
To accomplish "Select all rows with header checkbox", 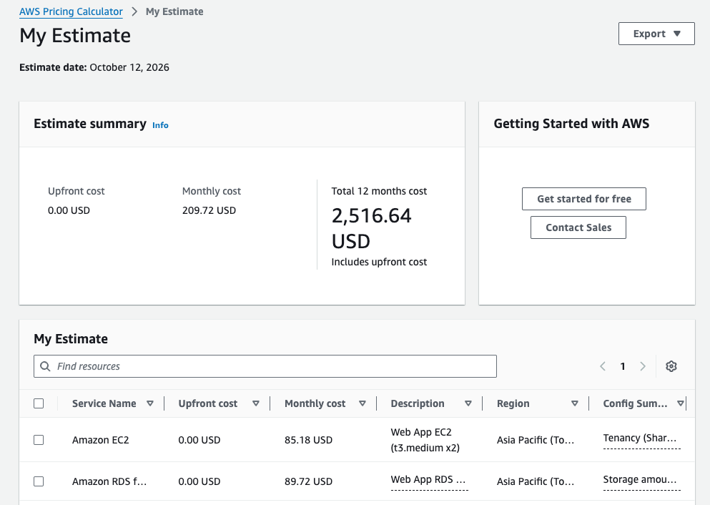I will [39, 403].
